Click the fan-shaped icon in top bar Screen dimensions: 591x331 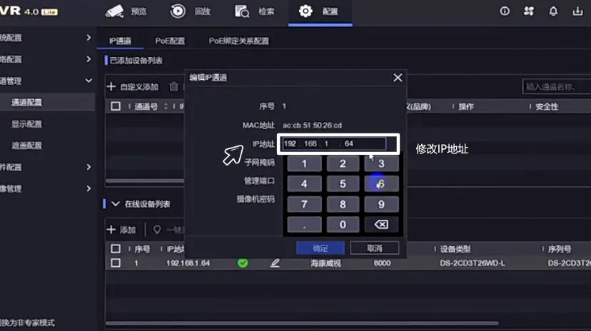(x=529, y=11)
